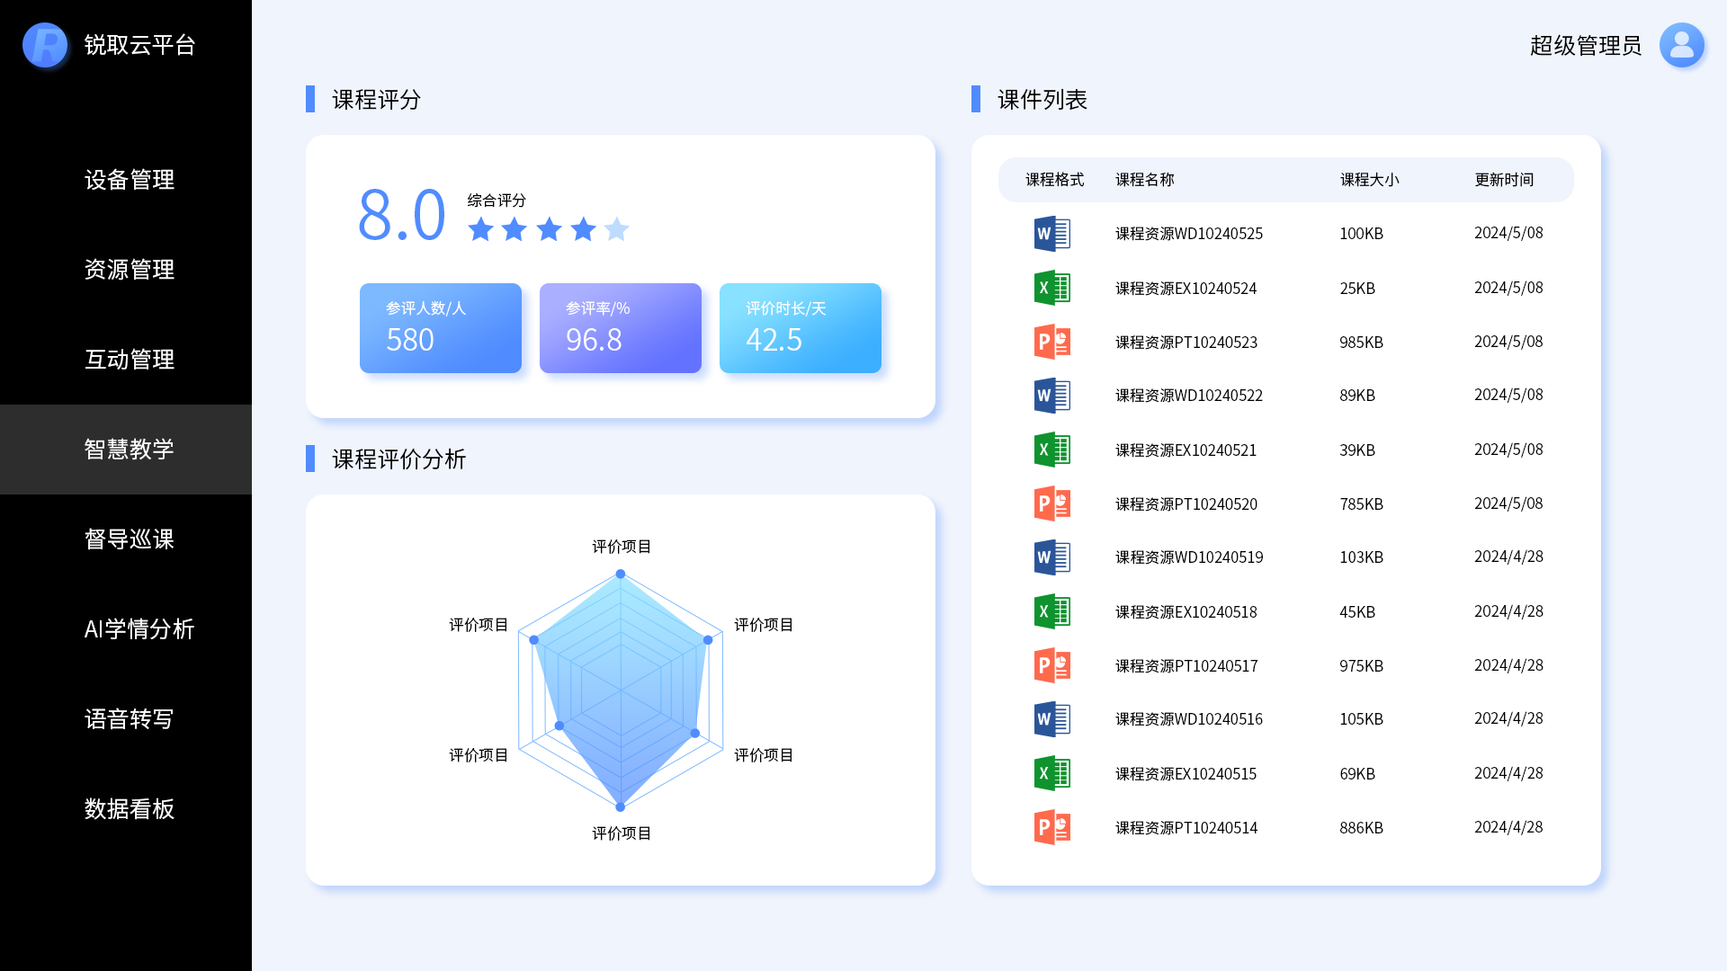Open 设备管理 in the sidebar
The width and height of the screenshot is (1727, 971).
pyautogui.click(x=129, y=180)
